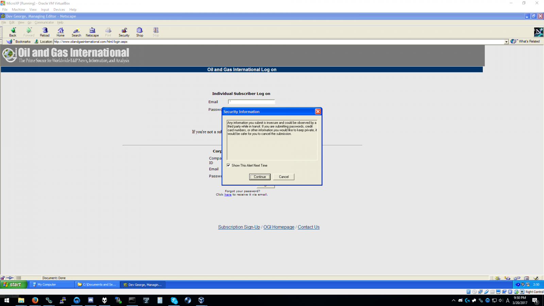Open Newsgroups component bar icon
The image size is (544, 306).
point(517,278)
